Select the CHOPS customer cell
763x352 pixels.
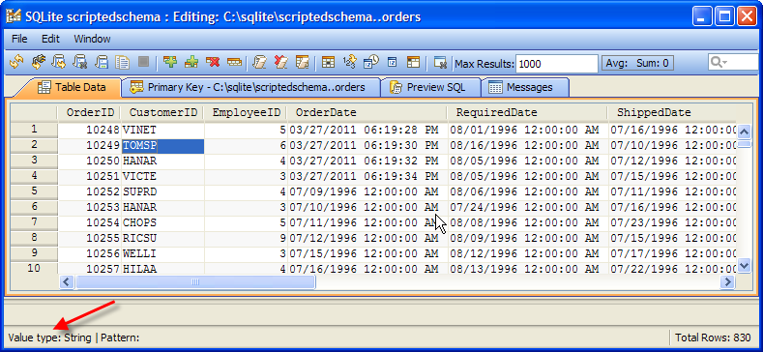pos(162,223)
